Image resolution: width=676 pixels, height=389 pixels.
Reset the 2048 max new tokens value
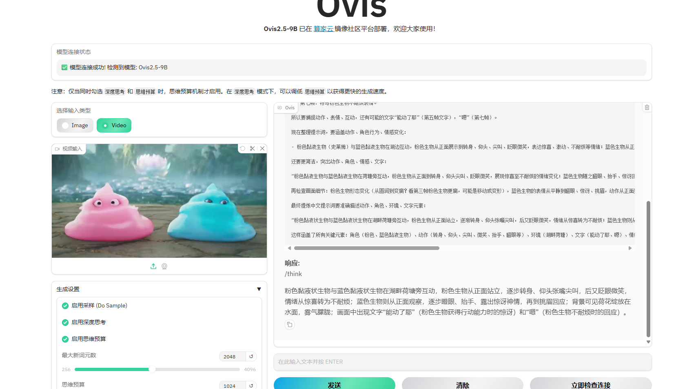point(251,356)
